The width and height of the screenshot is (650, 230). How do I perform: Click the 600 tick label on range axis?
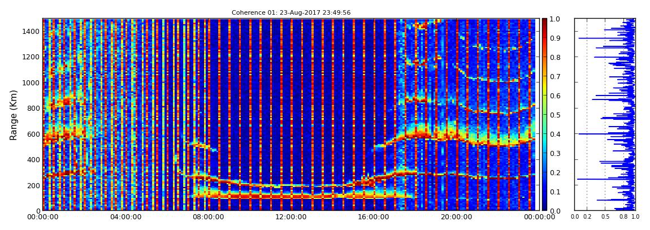coord(34,134)
